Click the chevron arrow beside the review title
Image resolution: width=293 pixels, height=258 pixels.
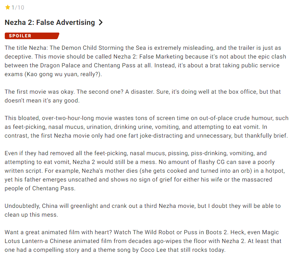click(100, 22)
